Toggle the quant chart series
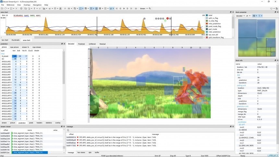Viewport: 279px width, 157px height. pyautogui.click(x=26, y=16)
